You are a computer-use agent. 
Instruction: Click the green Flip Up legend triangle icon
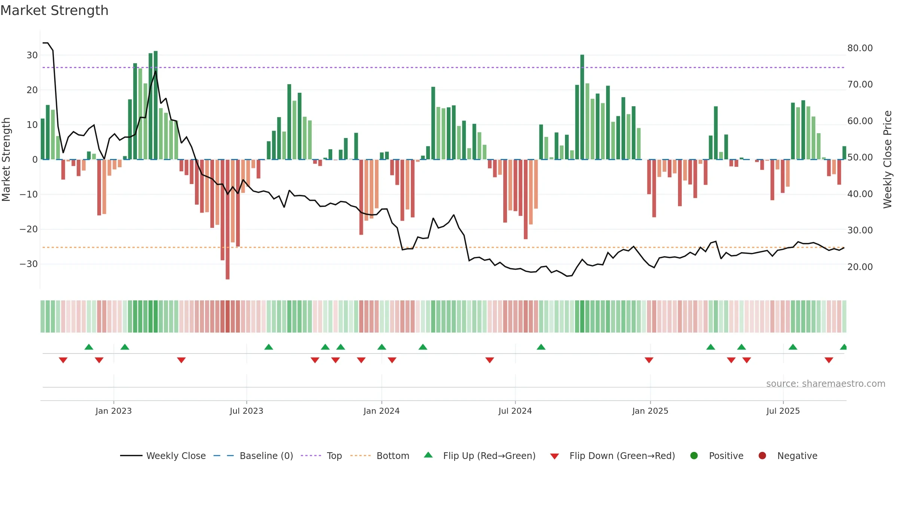click(x=428, y=455)
